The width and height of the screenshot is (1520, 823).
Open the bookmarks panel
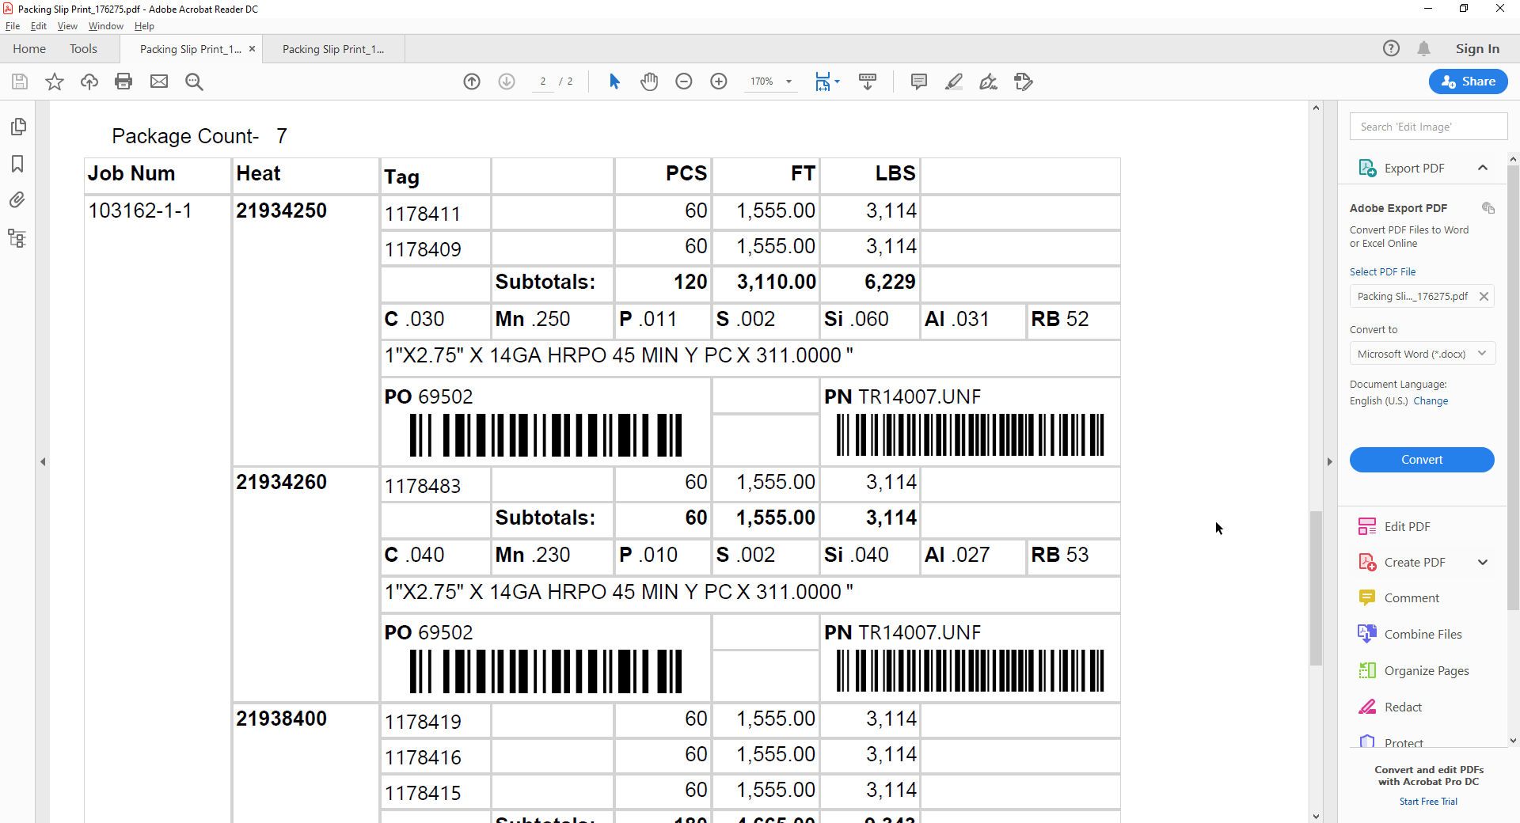(17, 164)
